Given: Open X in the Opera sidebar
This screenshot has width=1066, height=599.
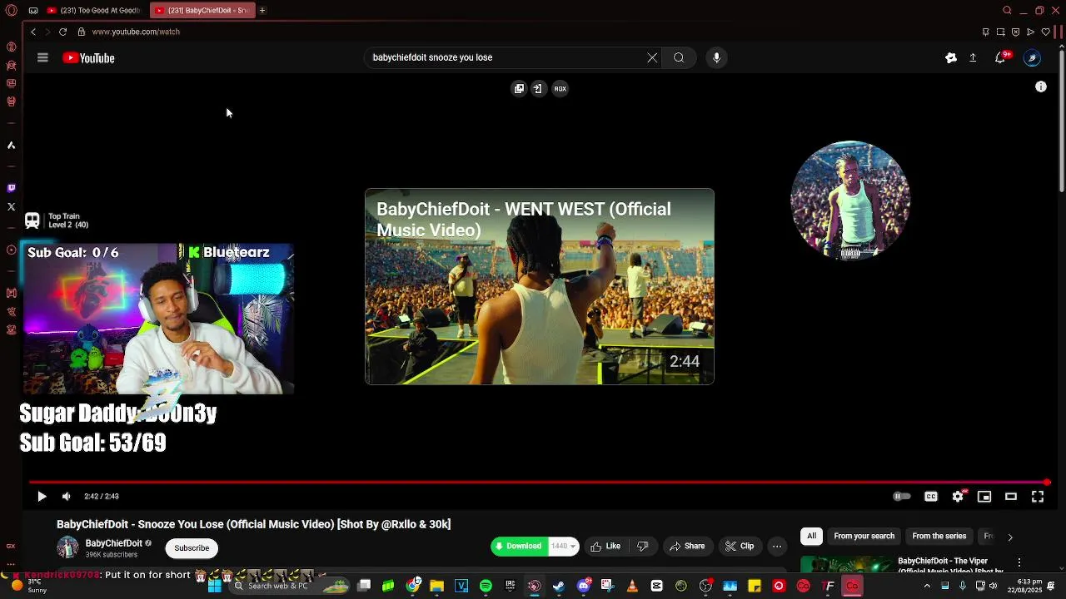Looking at the screenshot, I should 11,206.
